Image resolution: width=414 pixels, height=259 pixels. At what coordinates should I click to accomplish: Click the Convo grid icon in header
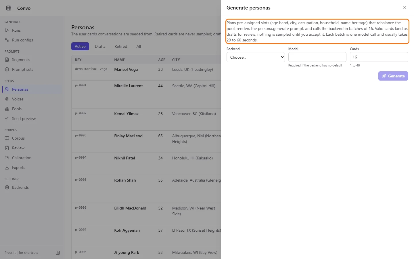coord(9,8)
